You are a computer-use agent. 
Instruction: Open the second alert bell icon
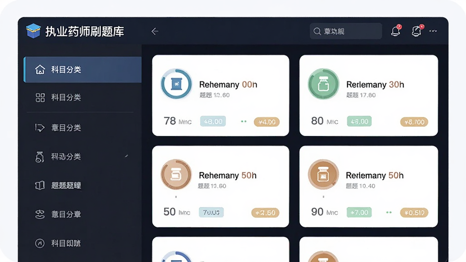(x=417, y=30)
